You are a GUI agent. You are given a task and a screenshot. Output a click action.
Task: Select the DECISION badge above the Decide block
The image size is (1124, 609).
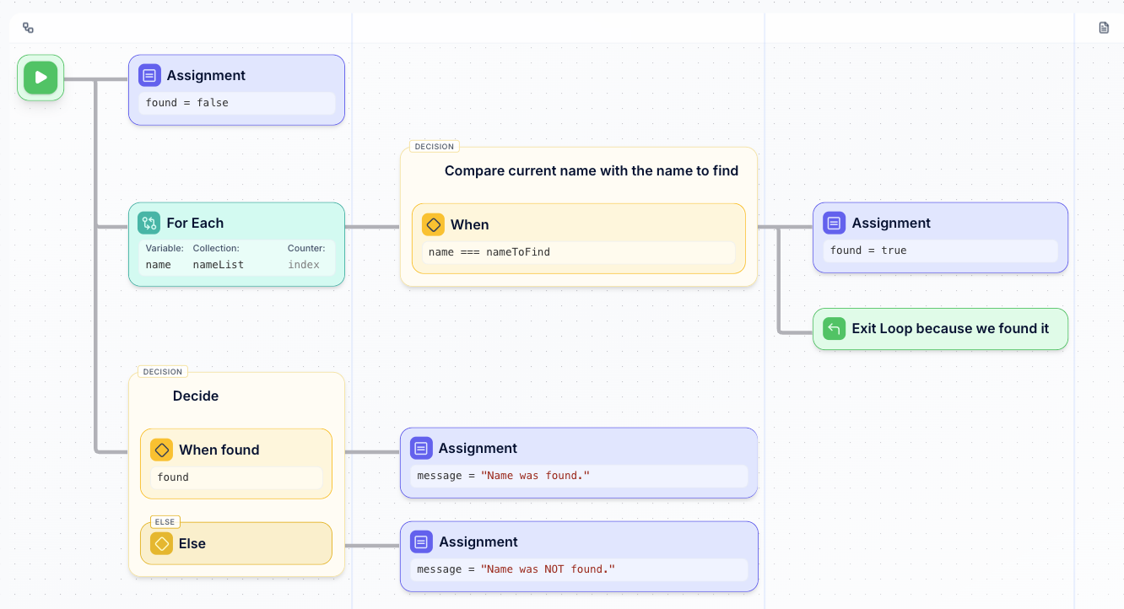pyautogui.click(x=162, y=371)
